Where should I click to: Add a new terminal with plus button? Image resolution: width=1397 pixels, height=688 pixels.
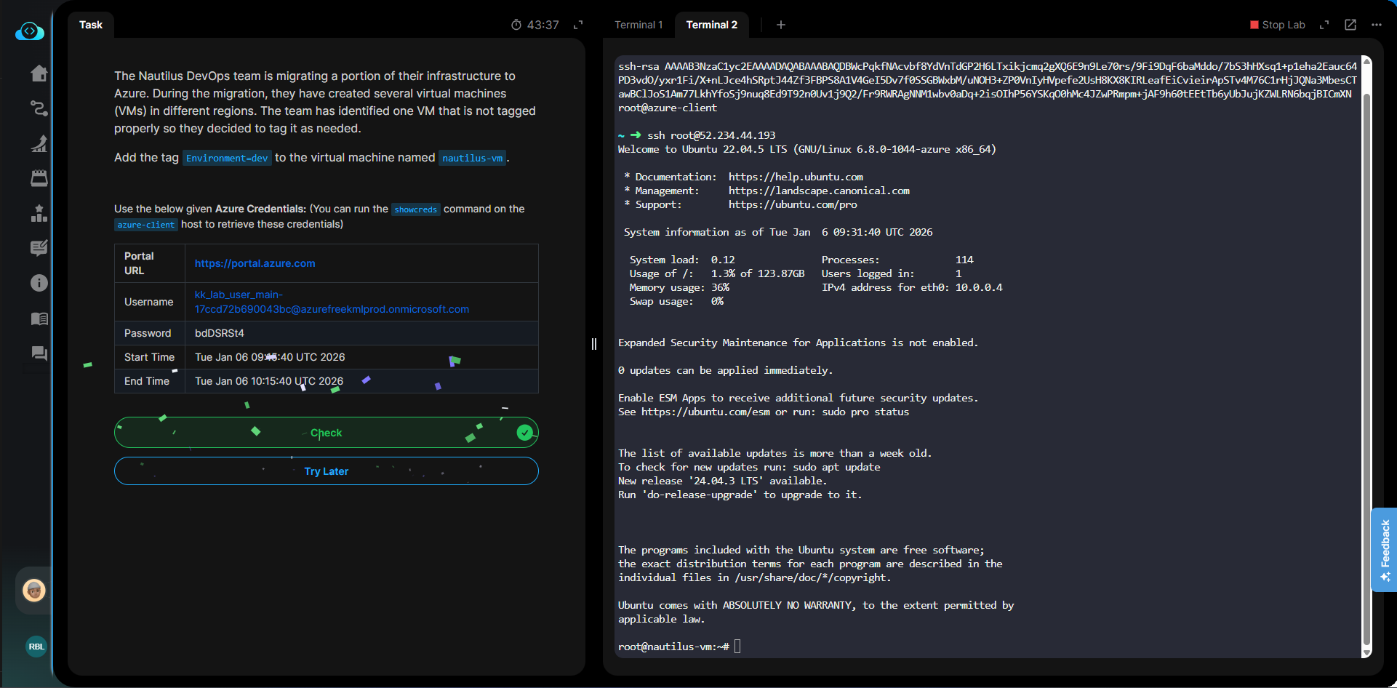click(x=781, y=25)
